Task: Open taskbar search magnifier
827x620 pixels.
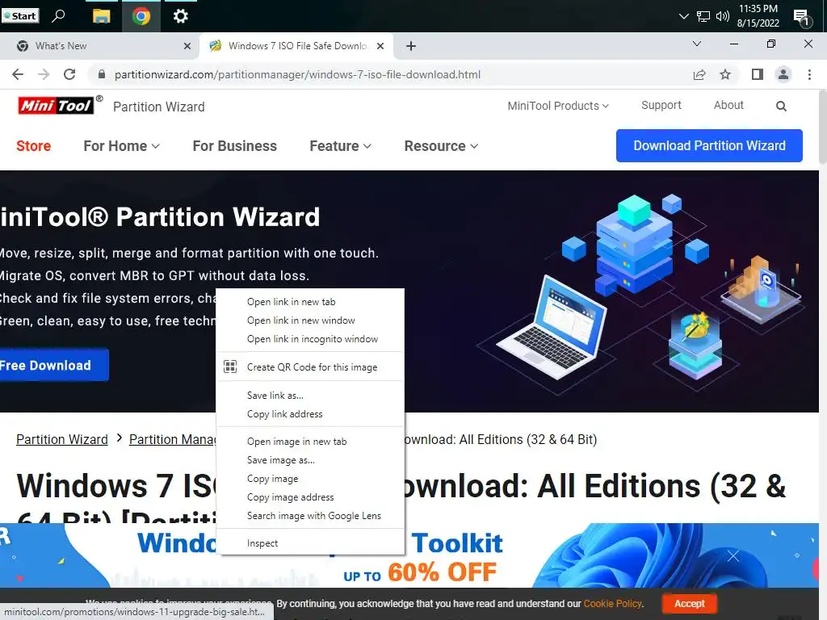Action: coord(58,16)
